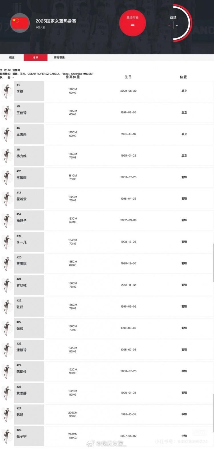Open the 赛程赛果 tab

(59, 58)
